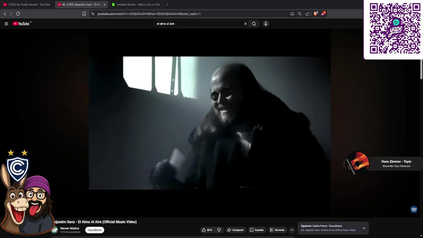423x238 pixels.
Task: Open Brave Rewards triangle icon
Action: coord(323,14)
